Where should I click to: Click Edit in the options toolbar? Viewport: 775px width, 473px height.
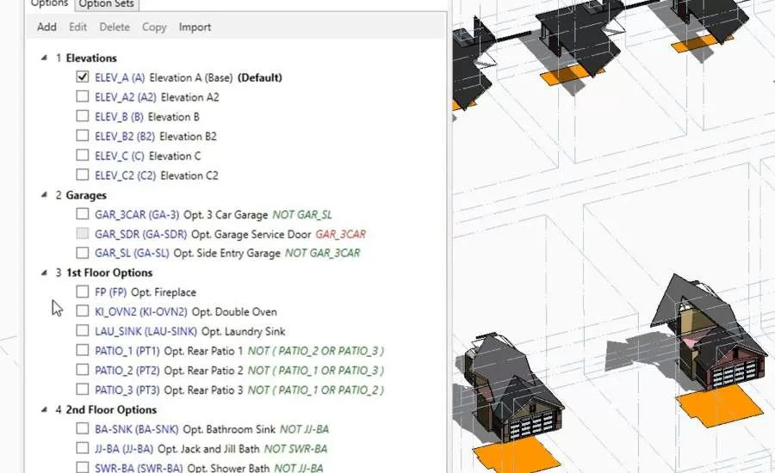[x=77, y=28]
